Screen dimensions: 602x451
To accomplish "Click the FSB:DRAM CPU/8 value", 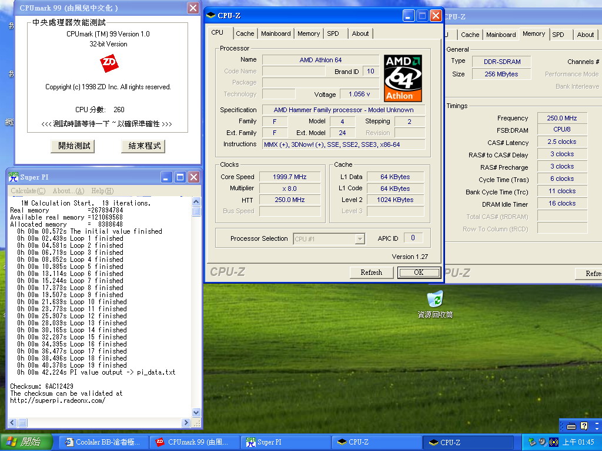I will pos(562,129).
